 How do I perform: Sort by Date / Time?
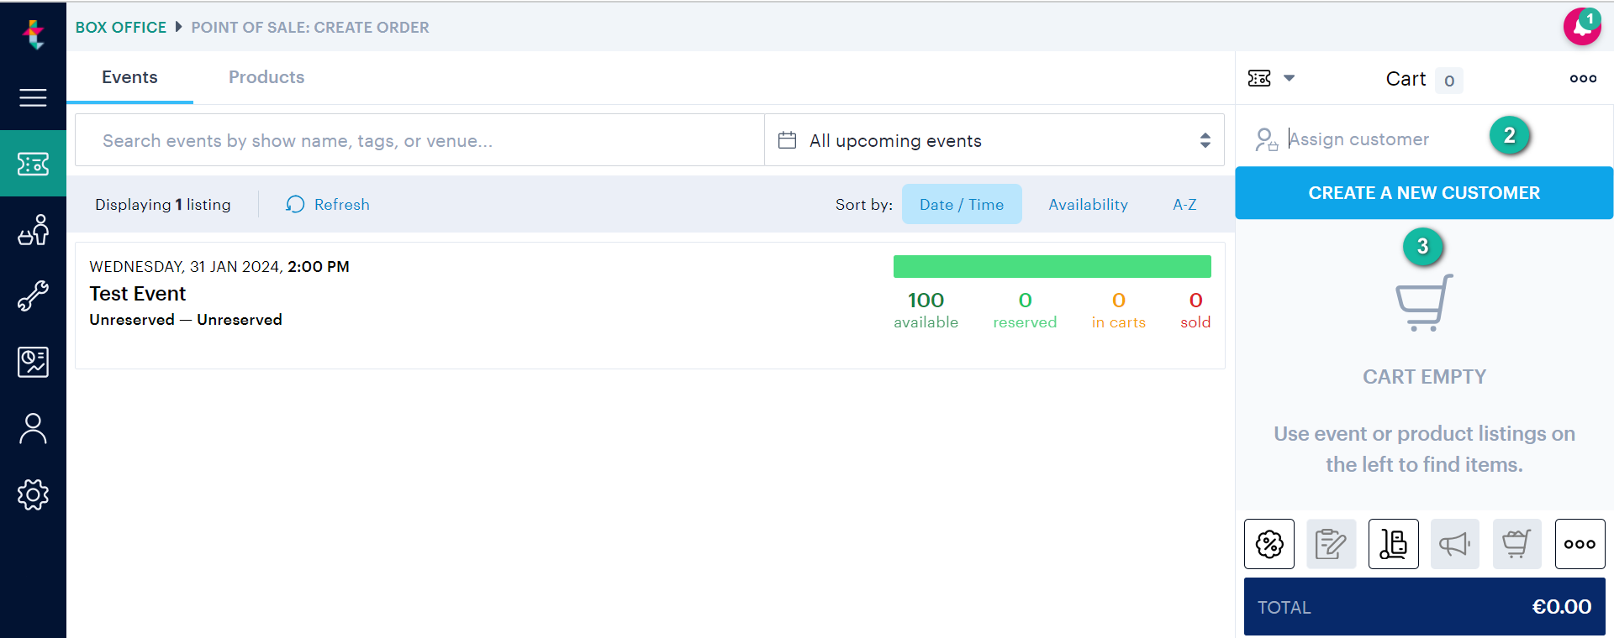(x=962, y=204)
